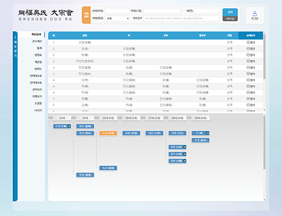Focus the 세 generation input field
The width and height of the screenshot is (282, 216).
pyautogui.click(x=206, y=11)
